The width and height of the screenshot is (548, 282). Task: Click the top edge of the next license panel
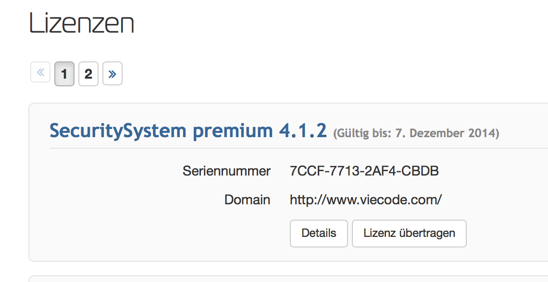tap(288, 276)
